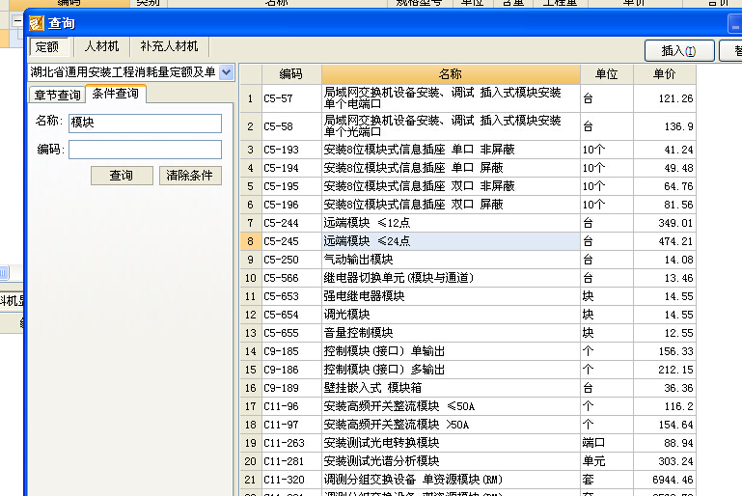Select 安装高频开关整流模块 ≤50A row
The height and width of the screenshot is (496, 742).
(x=468, y=406)
